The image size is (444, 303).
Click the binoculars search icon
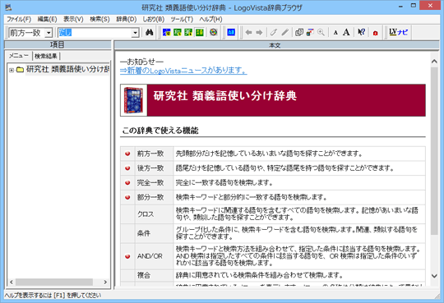[149, 33]
